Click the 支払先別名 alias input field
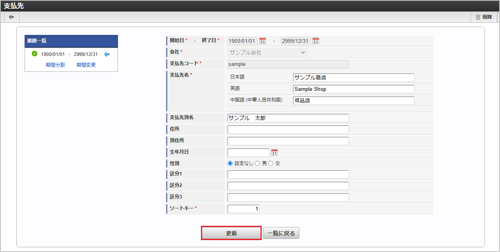The height and width of the screenshot is (252, 500). pyautogui.click(x=288, y=118)
